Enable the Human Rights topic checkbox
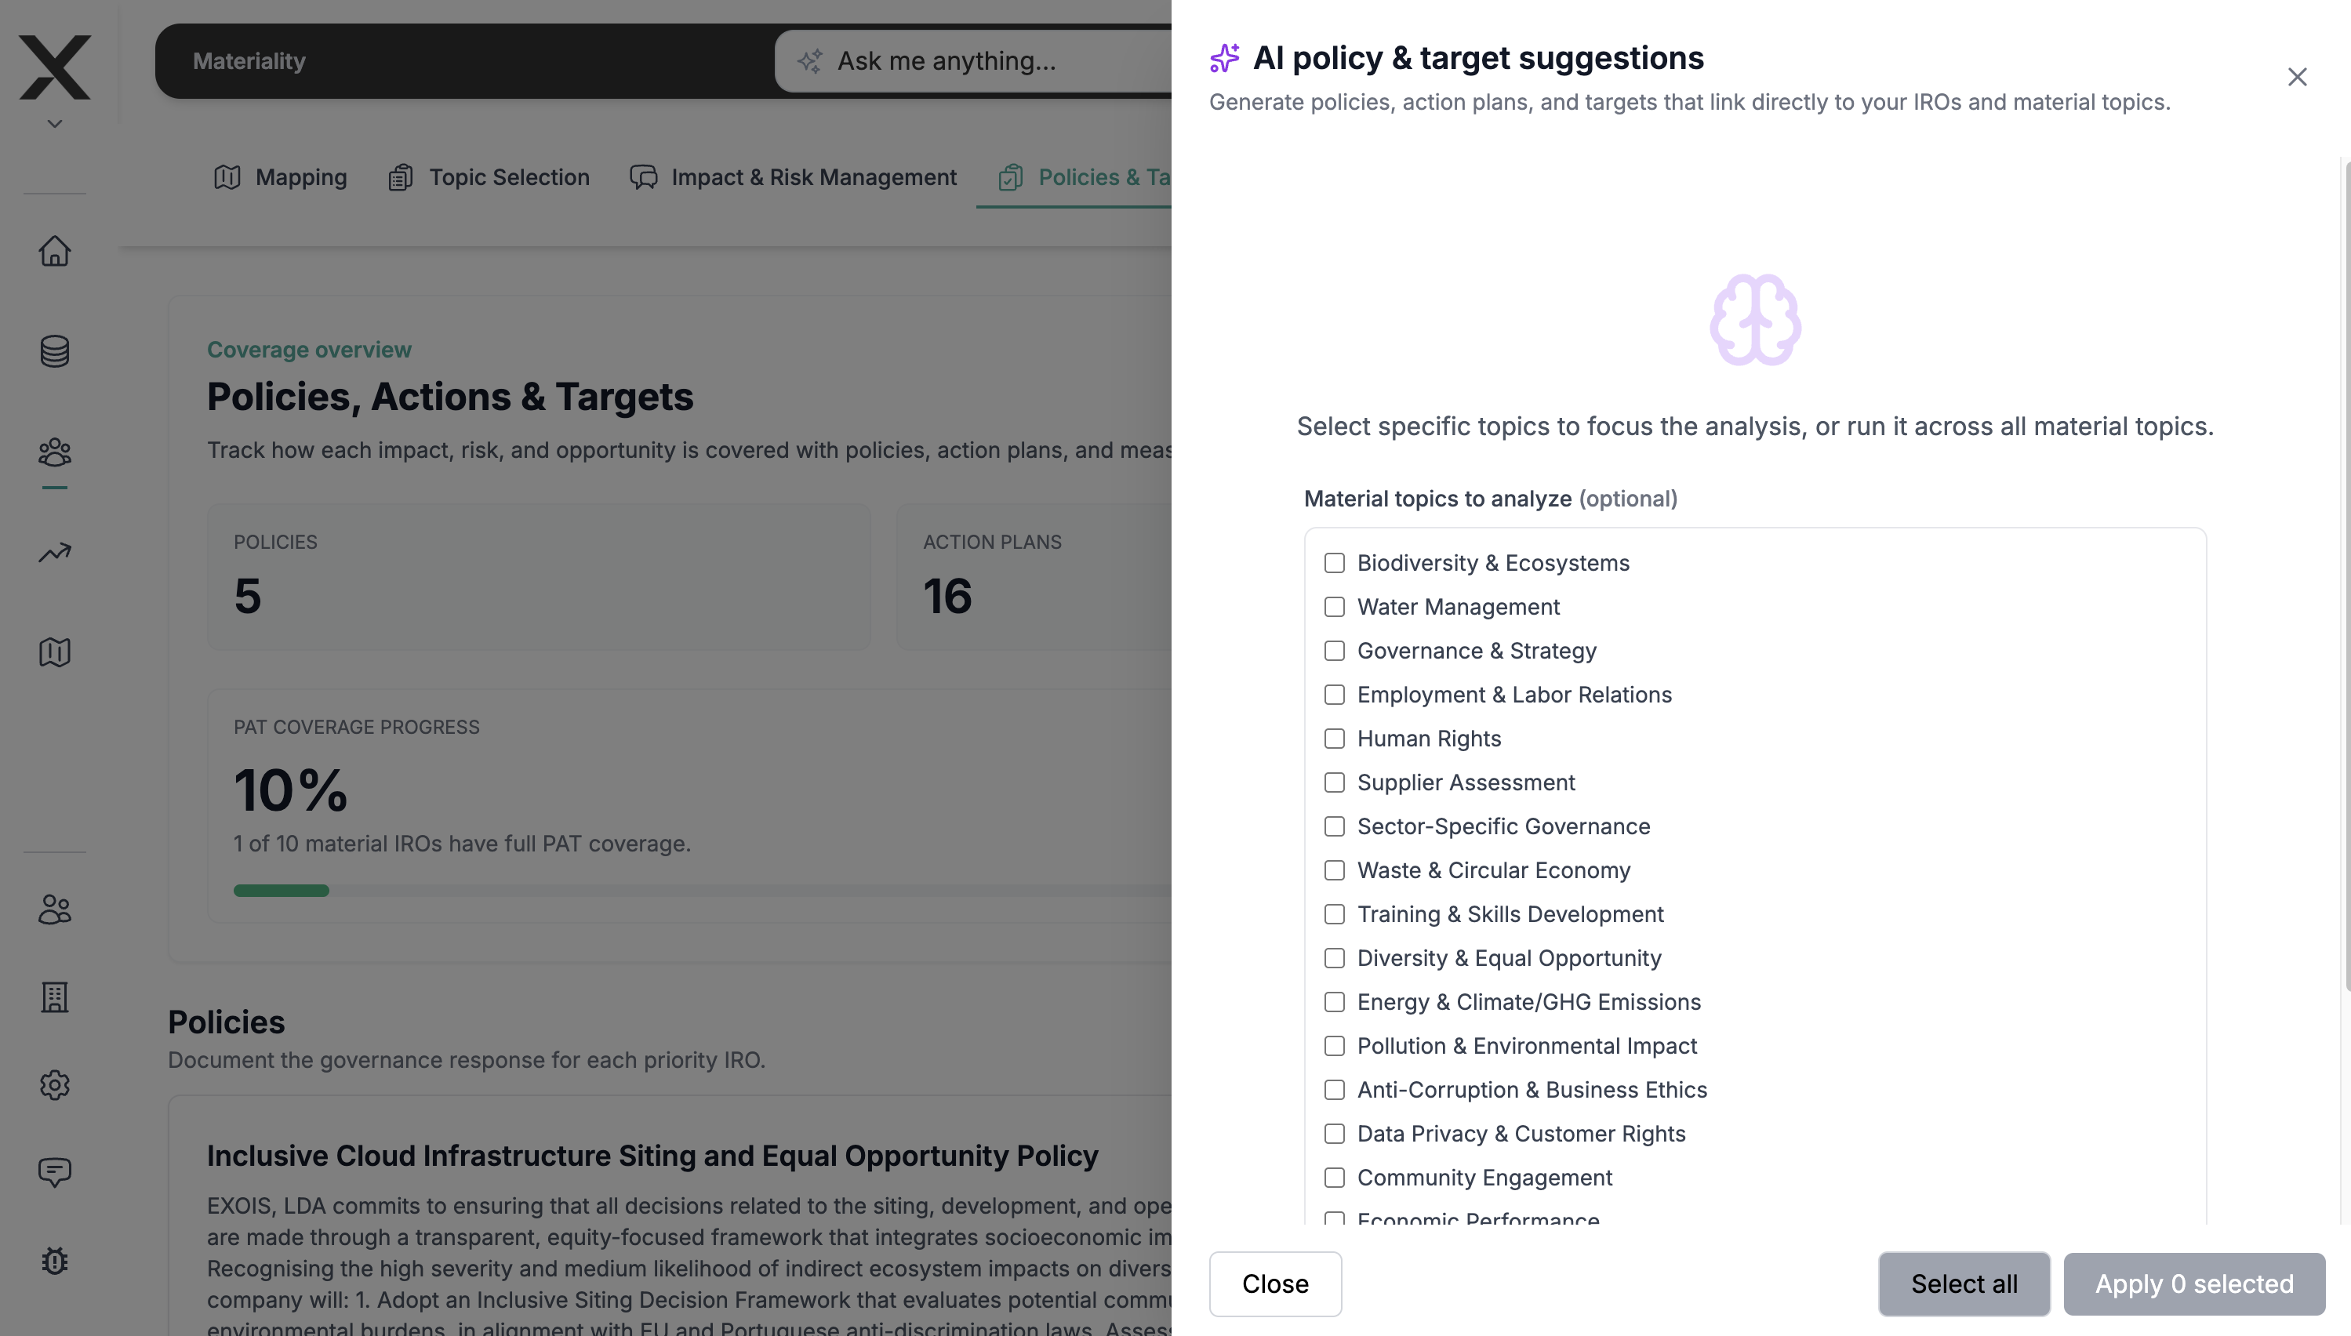This screenshot has height=1336, width=2351. coord(1334,739)
